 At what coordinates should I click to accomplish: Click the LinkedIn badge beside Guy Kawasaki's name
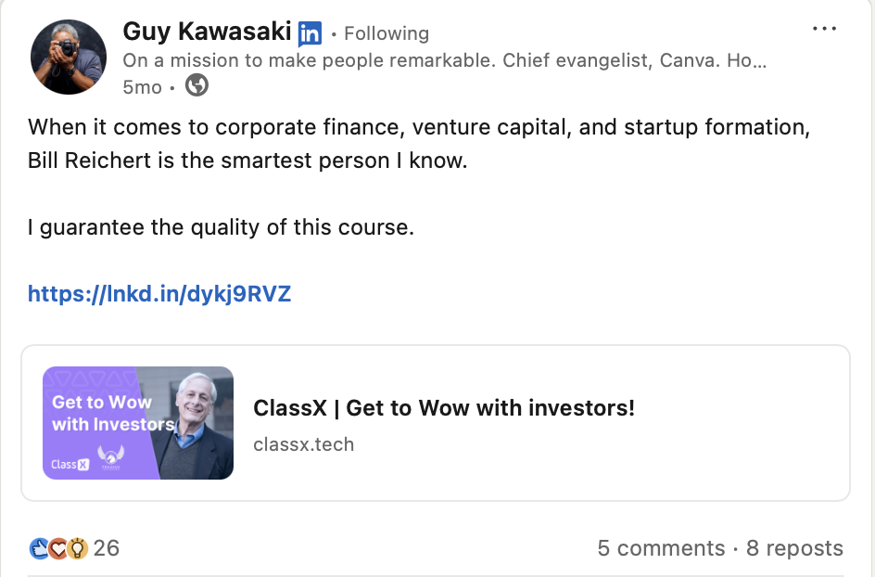coord(310,34)
